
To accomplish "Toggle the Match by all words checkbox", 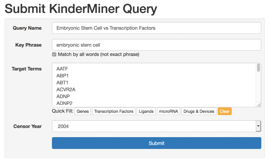I will tap(54, 54).
